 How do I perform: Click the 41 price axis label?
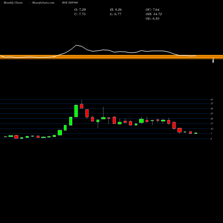coord(212,99)
